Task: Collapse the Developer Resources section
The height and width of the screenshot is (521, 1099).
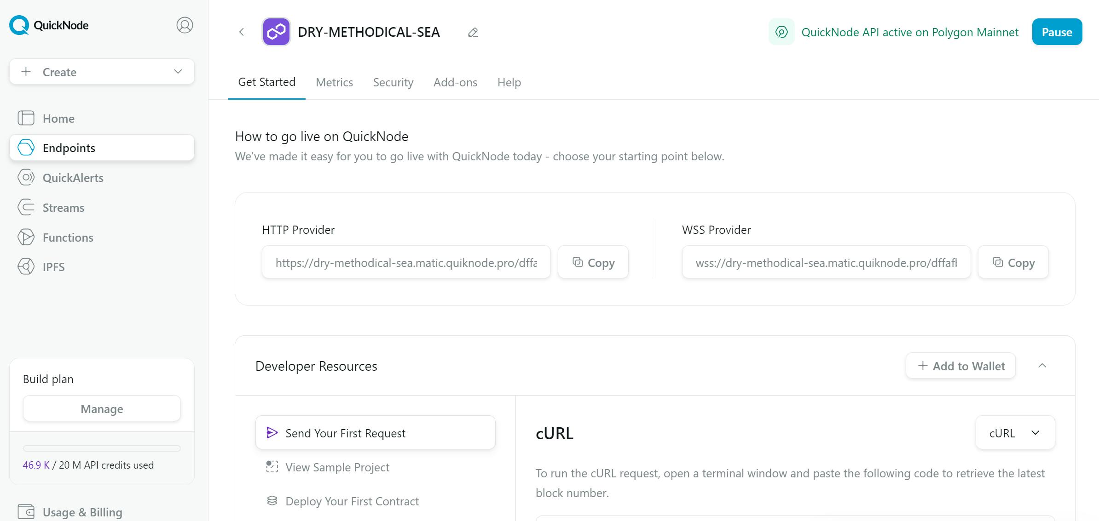Action: coord(1042,366)
